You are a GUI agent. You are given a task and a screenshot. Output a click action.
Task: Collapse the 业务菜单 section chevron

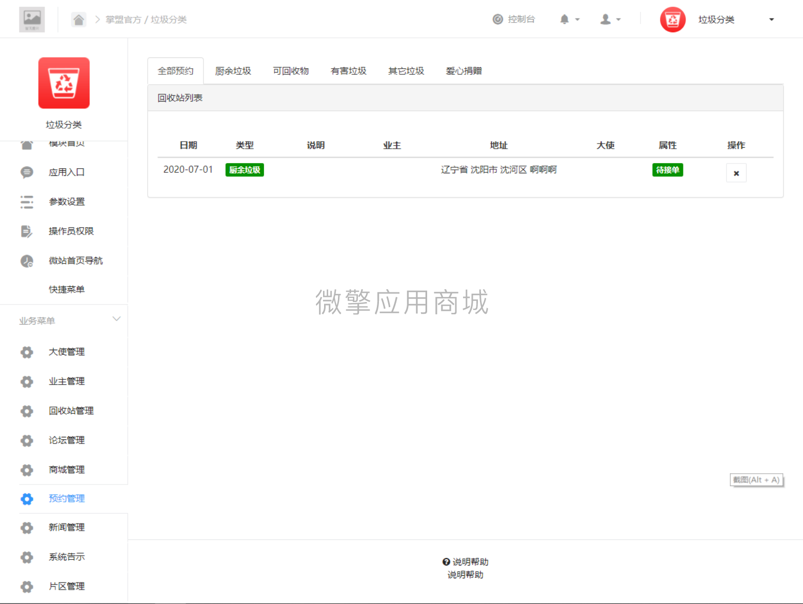point(116,319)
